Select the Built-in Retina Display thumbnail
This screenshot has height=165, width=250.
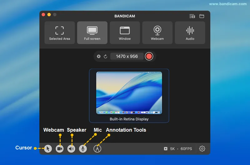tap(129, 96)
